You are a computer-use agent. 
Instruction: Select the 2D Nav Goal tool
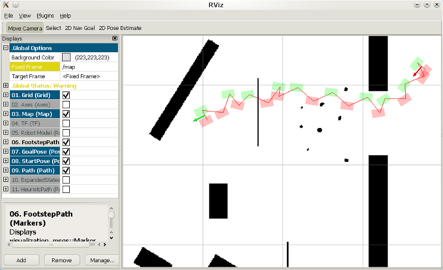[x=80, y=28]
